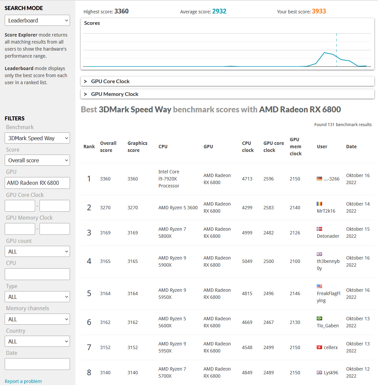The height and width of the screenshot is (385, 378).
Task: Click the User column header
Action: pyautogui.click(x=322, y=147)
